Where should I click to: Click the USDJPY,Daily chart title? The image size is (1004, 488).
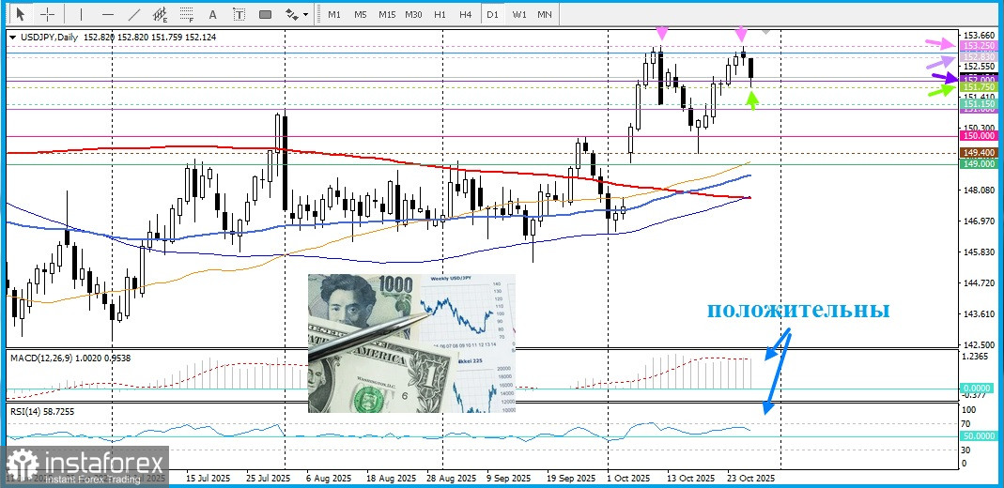pyautogui.click(x=49, y=38)
